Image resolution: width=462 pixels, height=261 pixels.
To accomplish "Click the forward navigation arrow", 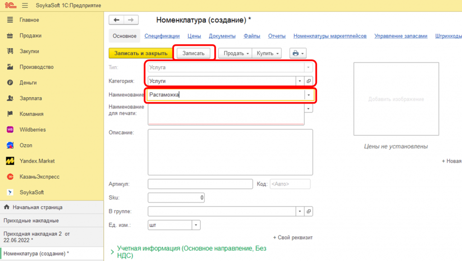I will click(x=131, y=20).
